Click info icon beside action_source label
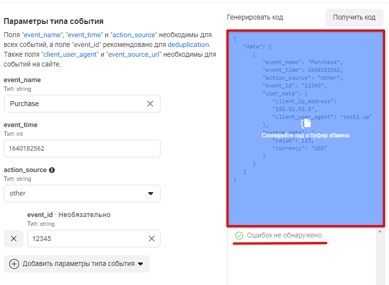The height and width of the screenshot is (285, 389). pos(52,170)
